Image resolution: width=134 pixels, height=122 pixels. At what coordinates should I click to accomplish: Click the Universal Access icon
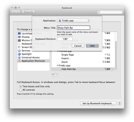click(19, 57)
